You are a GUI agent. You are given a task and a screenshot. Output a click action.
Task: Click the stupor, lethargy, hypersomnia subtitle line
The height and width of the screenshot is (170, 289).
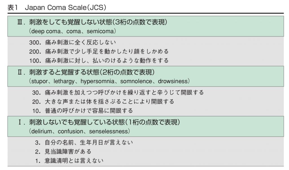(x=109, y=81)
